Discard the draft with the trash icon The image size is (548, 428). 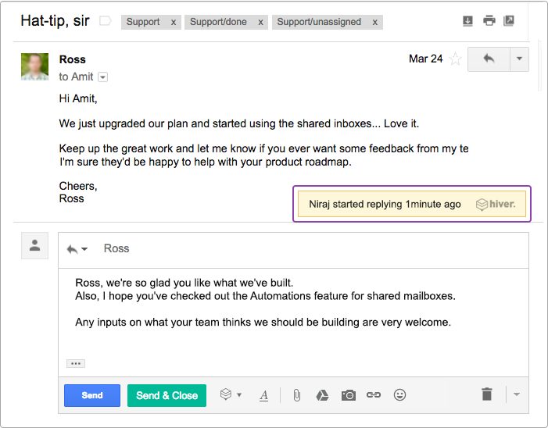point(487,394)
